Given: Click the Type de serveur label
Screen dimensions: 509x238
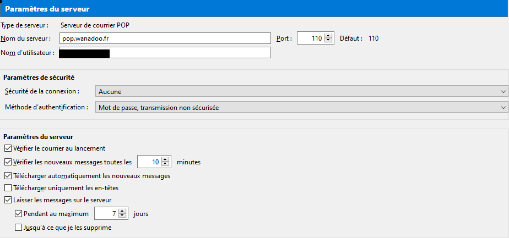Looking at the screenshot, I should (x=25, y=25).
